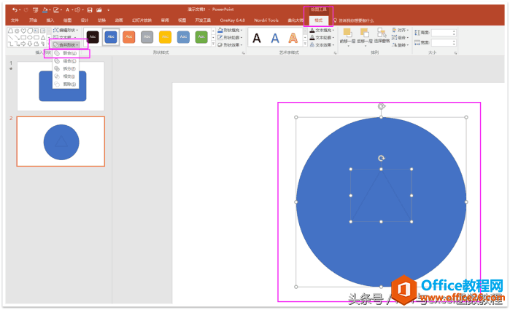This screenshot has width=510, height=310.
Task: Choose Union (联合) from merge shapes menu
Action: 68,53
